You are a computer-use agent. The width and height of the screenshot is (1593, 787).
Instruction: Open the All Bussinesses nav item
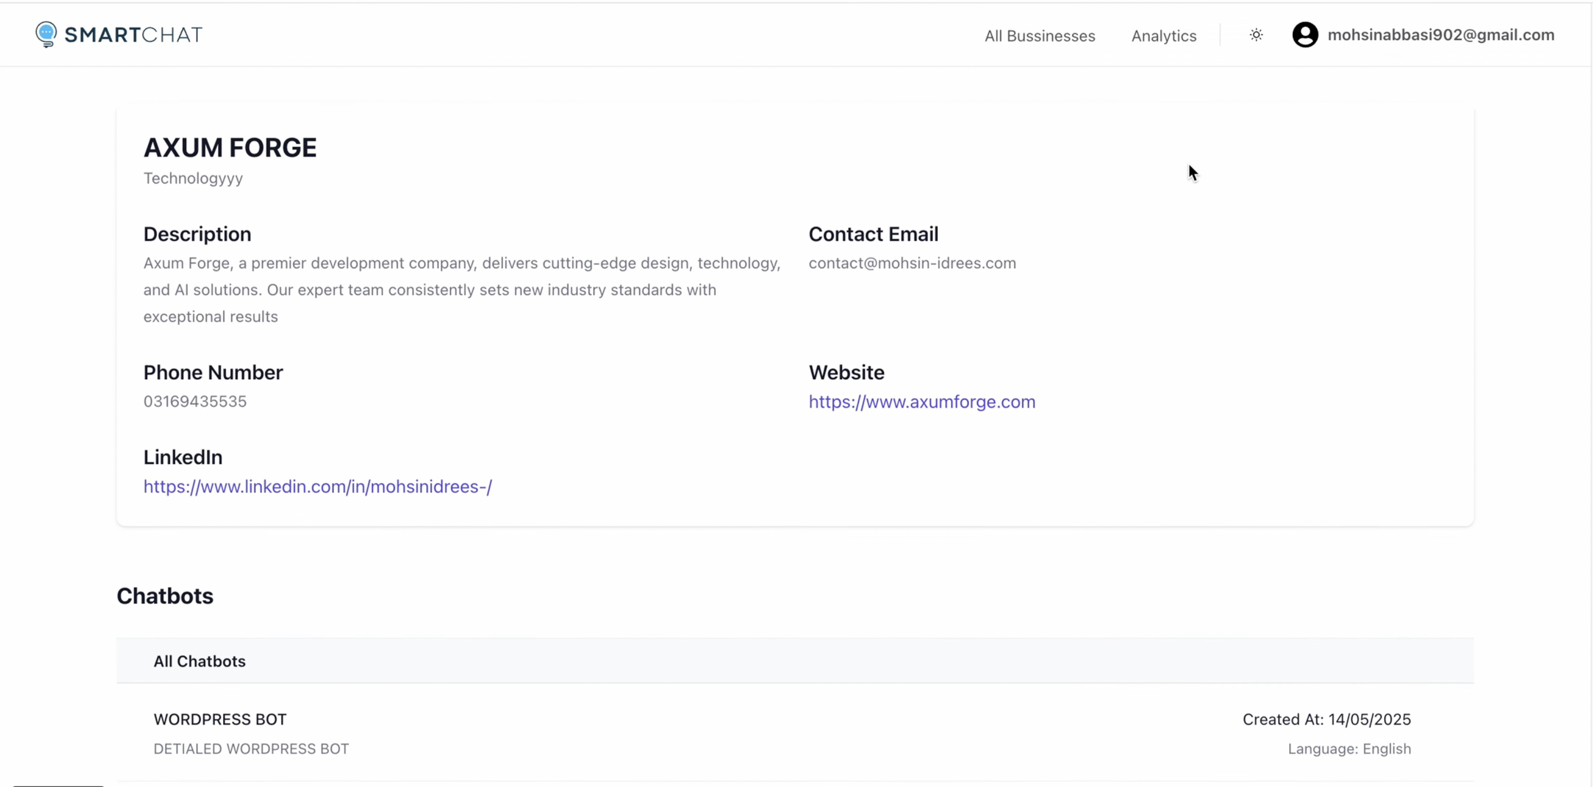[1040, 36]
